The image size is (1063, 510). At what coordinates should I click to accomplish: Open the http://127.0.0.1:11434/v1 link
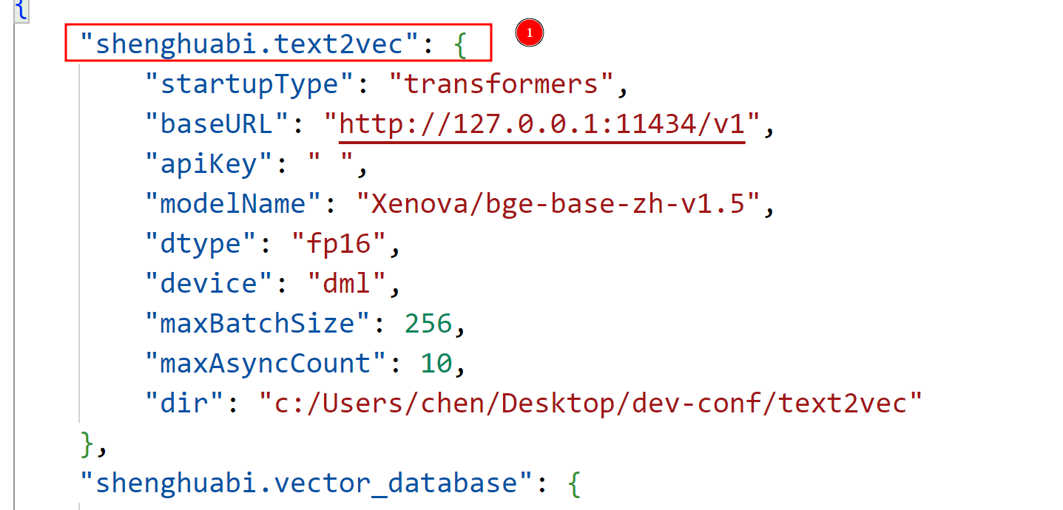541,124
